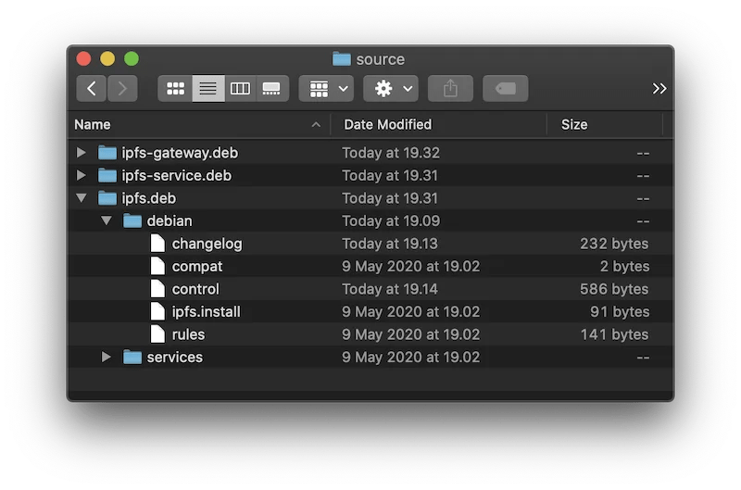This screenshot has height=490, width=741.
Task: Select the ipfs.install file icon
Action: pos(157,311)
